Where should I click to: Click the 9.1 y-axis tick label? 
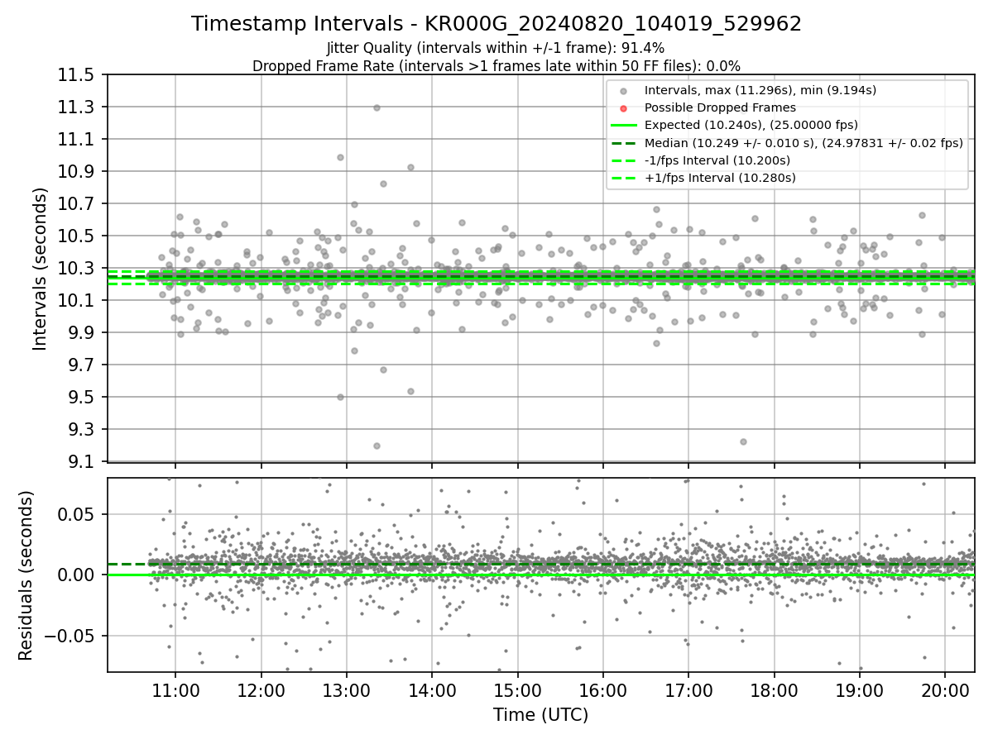point(80,462)
